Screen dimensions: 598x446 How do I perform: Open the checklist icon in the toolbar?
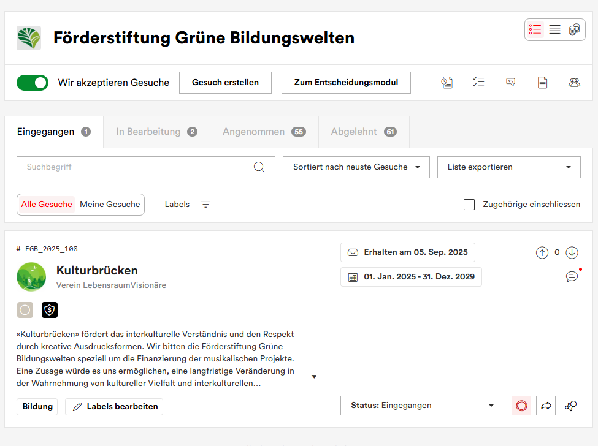[479, 82]
